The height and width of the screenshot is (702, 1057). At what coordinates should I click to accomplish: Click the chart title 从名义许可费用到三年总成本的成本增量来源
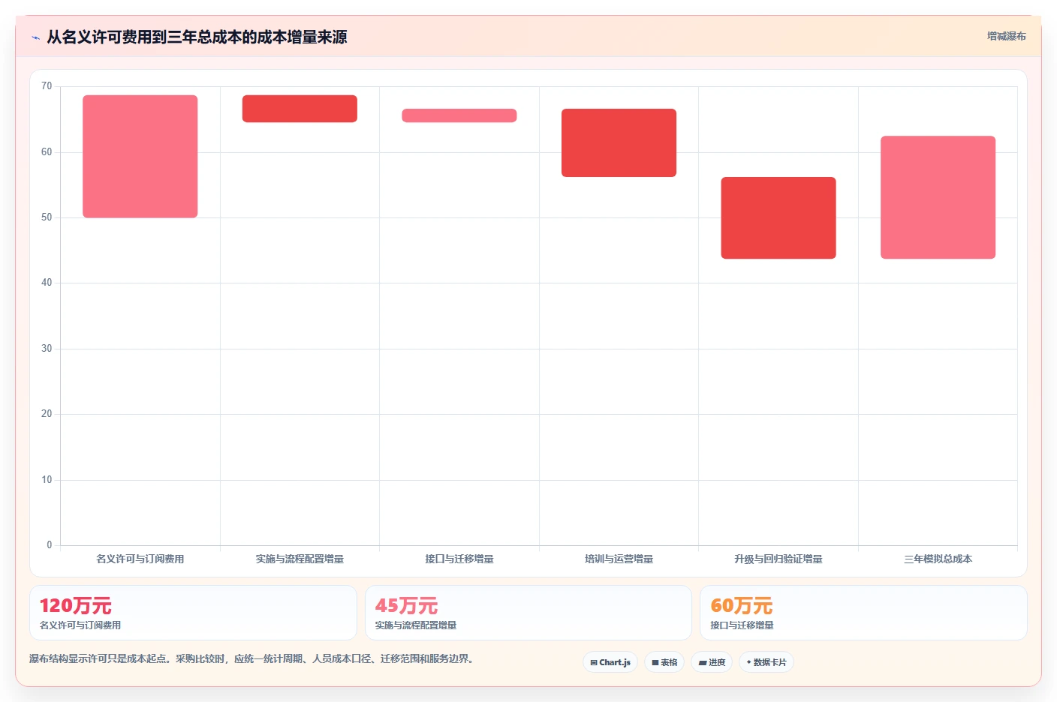pyautogui.click(x=197, y=37)
